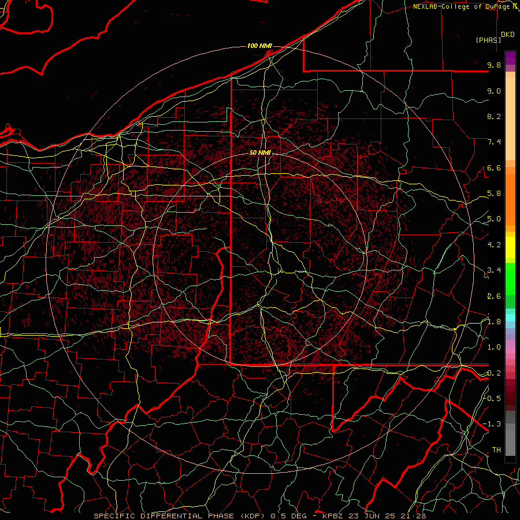Click the yellow color band beside 4.2
Screen dimensions: 520x520
coord(510,247)
